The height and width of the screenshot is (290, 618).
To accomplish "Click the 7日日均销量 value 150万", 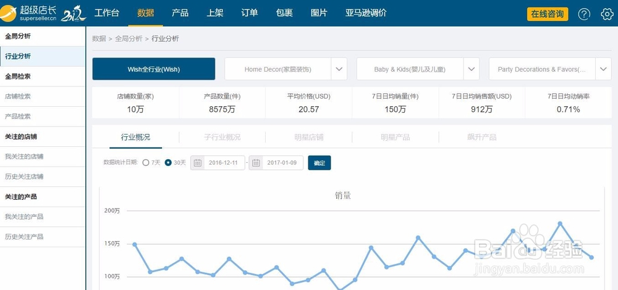I will [396, 109].
